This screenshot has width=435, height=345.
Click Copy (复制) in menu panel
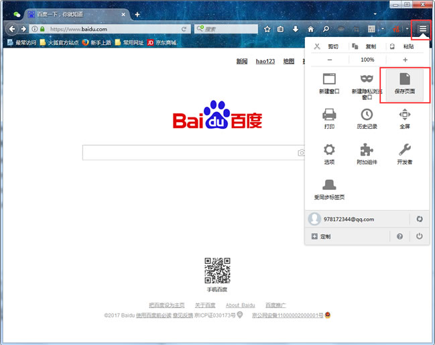[367, 46]
